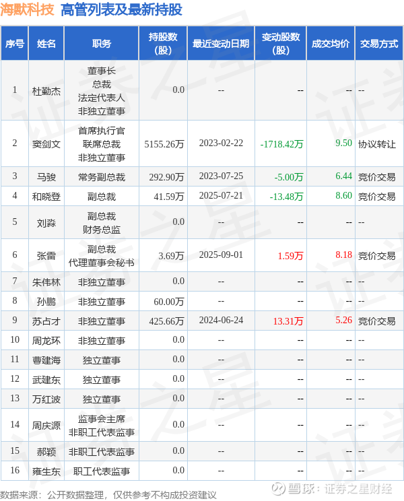
Task: Click the name 曹建海
Action: [x=46, y=360]
